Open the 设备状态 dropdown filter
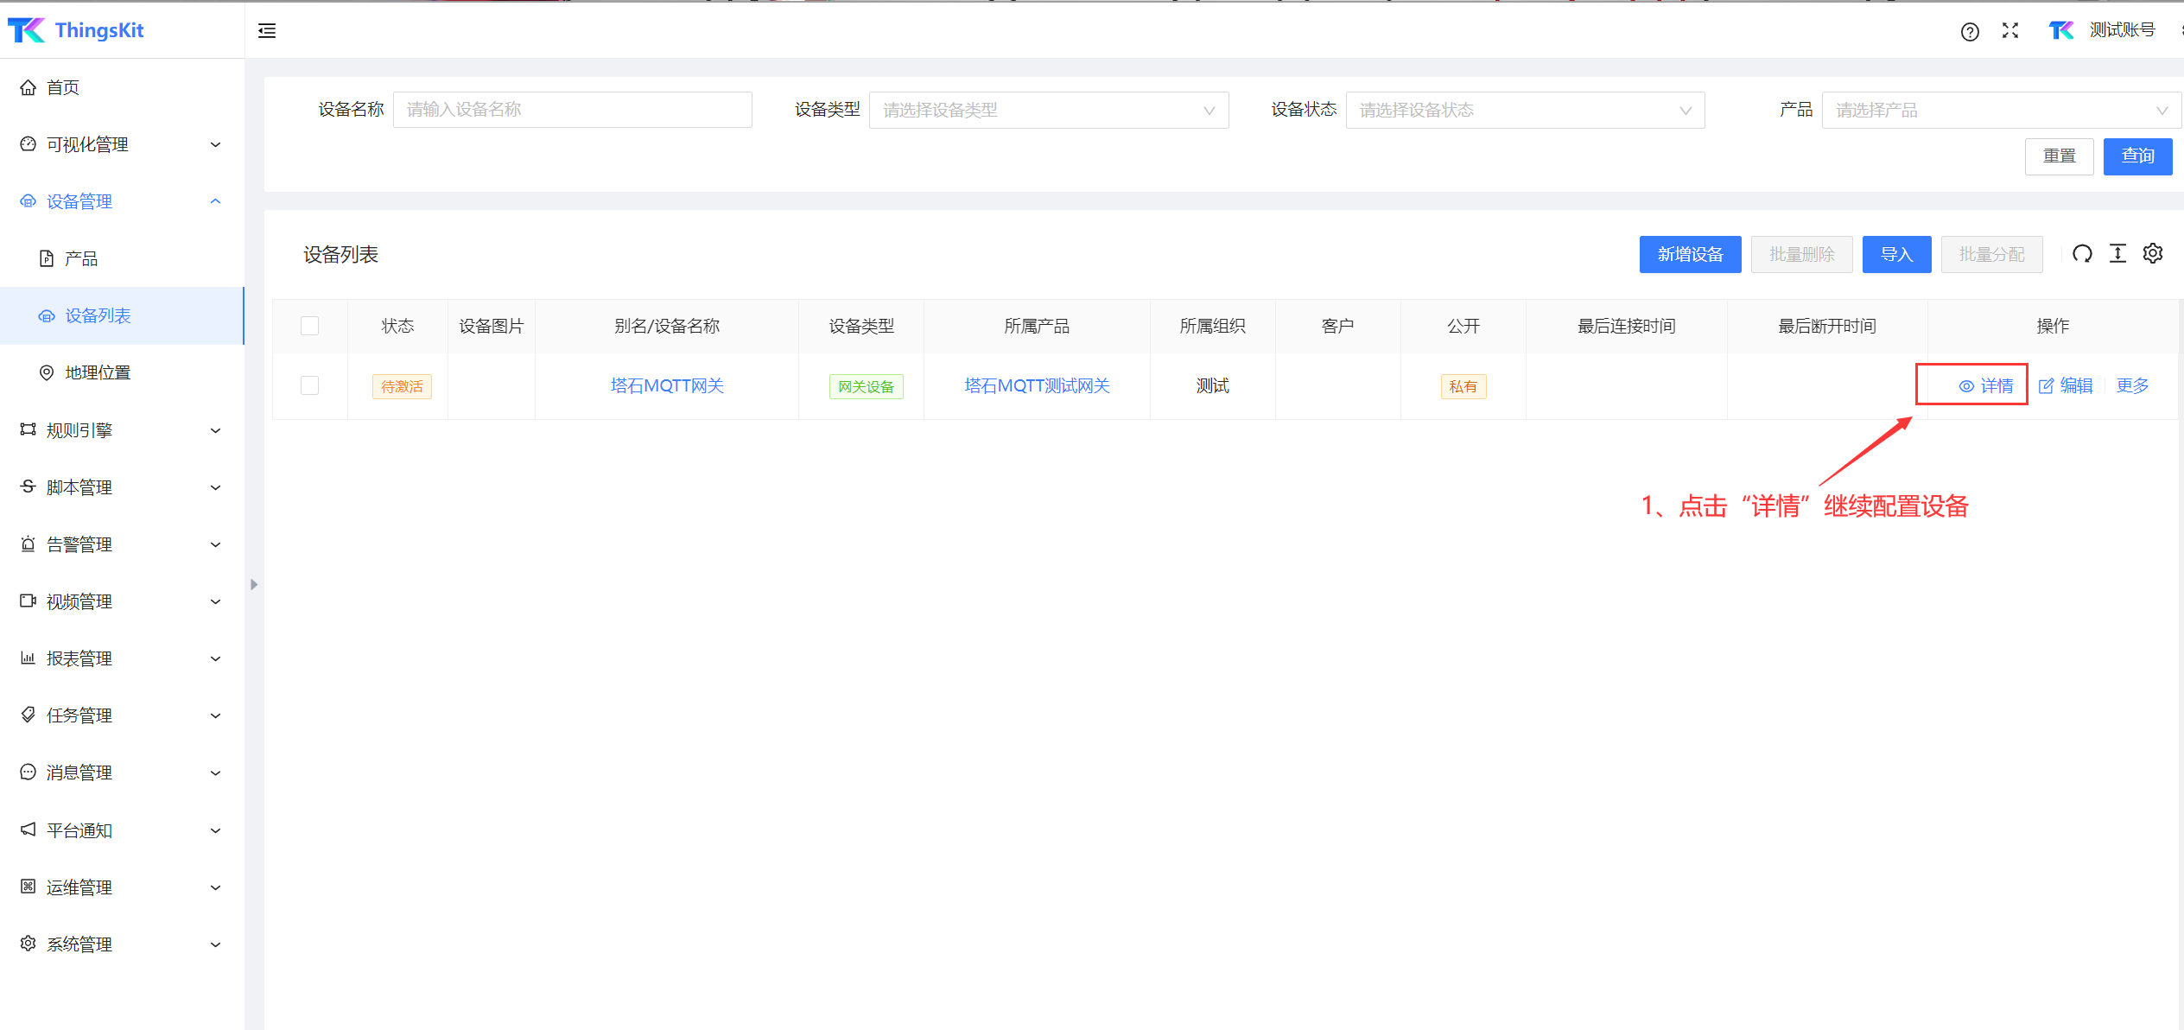 [1524, 111]
